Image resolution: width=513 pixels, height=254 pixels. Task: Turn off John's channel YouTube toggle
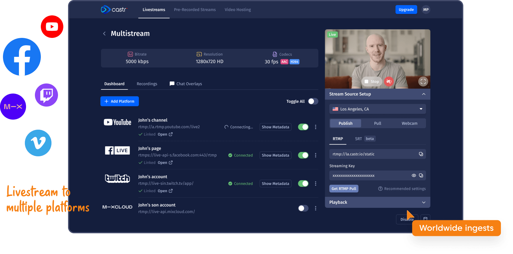(x=303, y=127)
